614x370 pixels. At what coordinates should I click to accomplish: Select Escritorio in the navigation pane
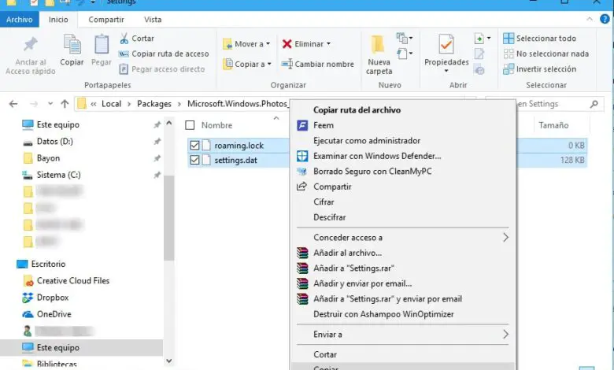(48, 264)
